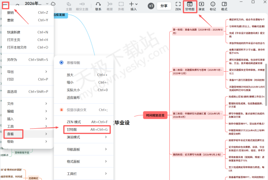Enter ZEN mode from the toolbar
The width and height of the screenshot is (268, 180).
click(x=177, y=6)
